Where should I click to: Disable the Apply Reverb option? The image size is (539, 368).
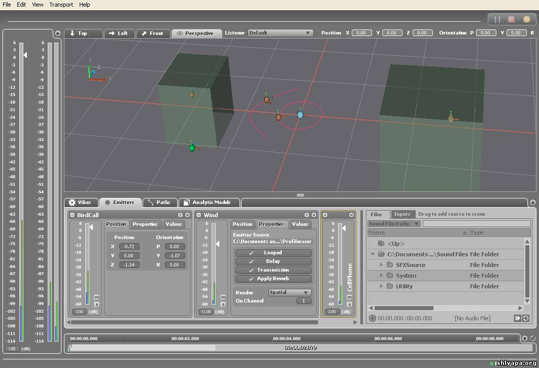click(273, 279)
